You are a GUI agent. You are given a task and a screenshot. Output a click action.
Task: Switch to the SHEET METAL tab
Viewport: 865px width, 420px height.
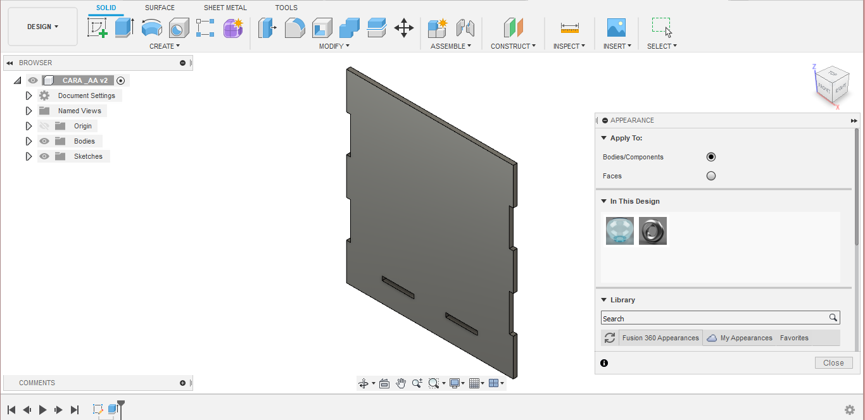225,8
